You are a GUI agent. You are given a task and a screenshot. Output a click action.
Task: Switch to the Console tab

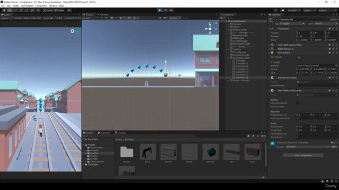tap(120, 132)
